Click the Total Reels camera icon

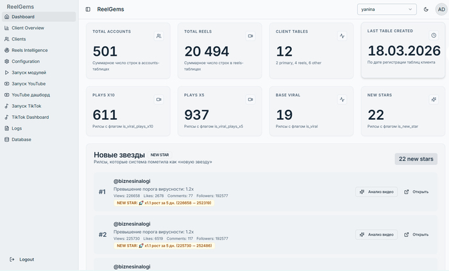tap(251, 36)
